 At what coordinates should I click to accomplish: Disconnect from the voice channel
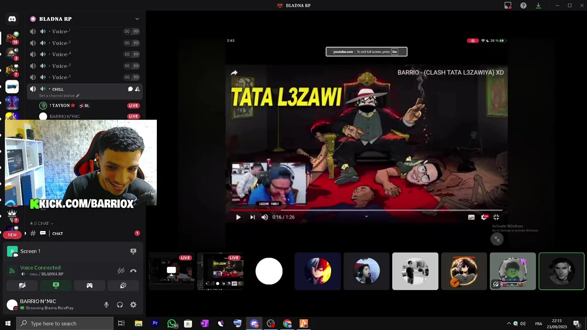[133, 271]
